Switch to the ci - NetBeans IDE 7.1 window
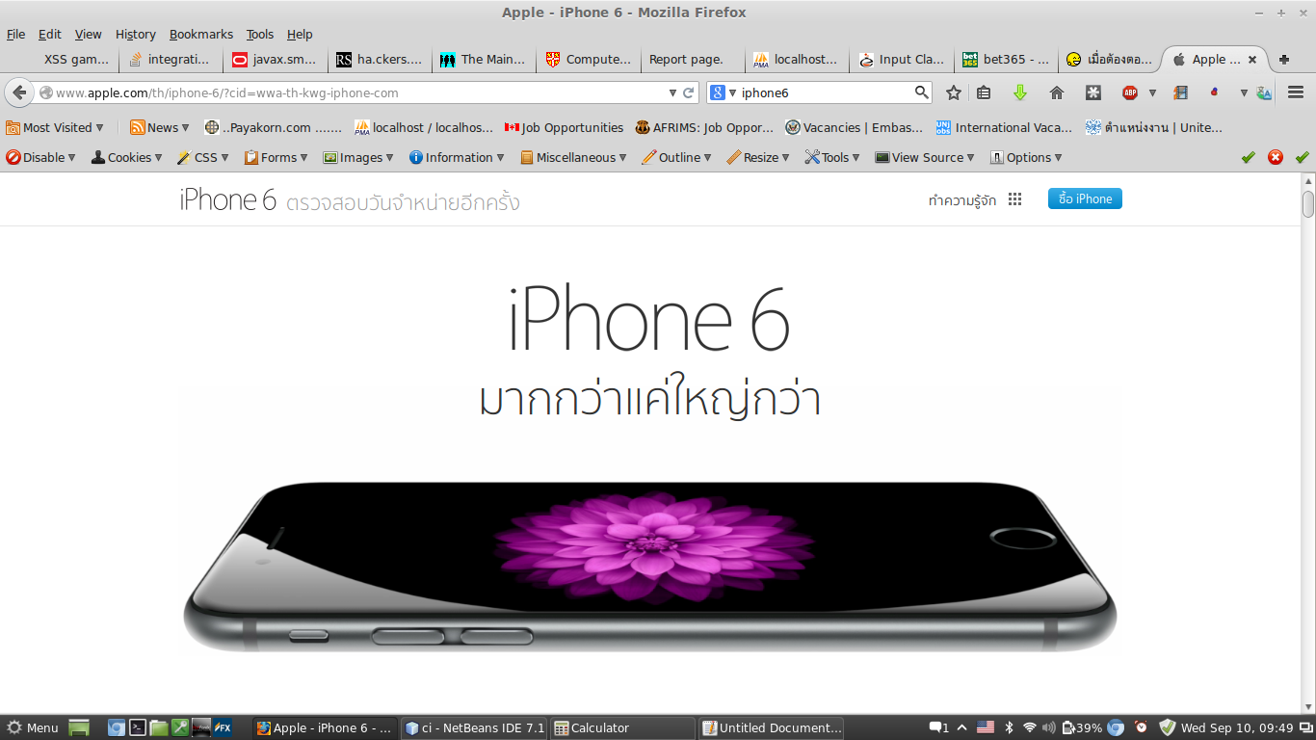Image resolution: width=1316 pixels, height=740 pixels. [475, 727]
